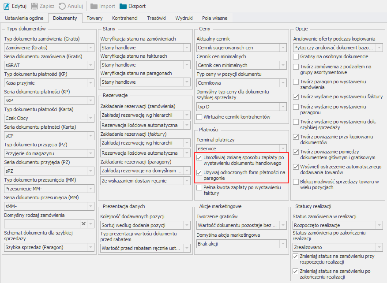Click the Edytuj pencil icon
Image resolution: width=387 pixels, height=283 pixels.
(x=6, y=6)
